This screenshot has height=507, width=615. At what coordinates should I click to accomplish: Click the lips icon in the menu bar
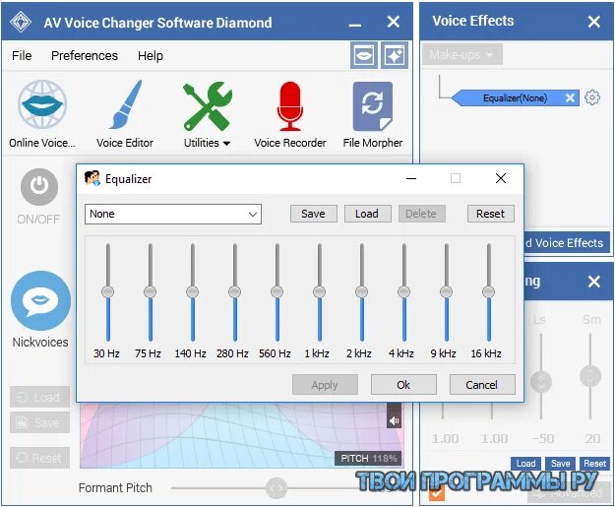[363, 55]
